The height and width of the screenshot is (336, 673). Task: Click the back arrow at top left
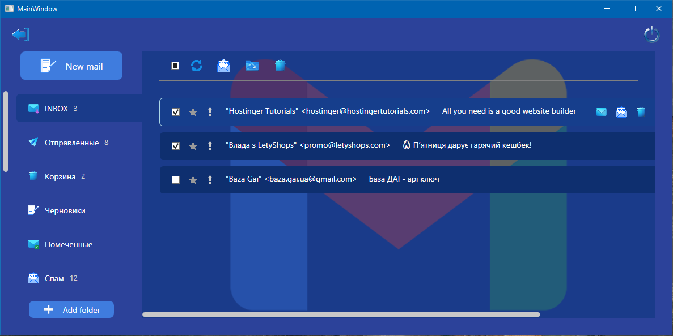(20, 34)
